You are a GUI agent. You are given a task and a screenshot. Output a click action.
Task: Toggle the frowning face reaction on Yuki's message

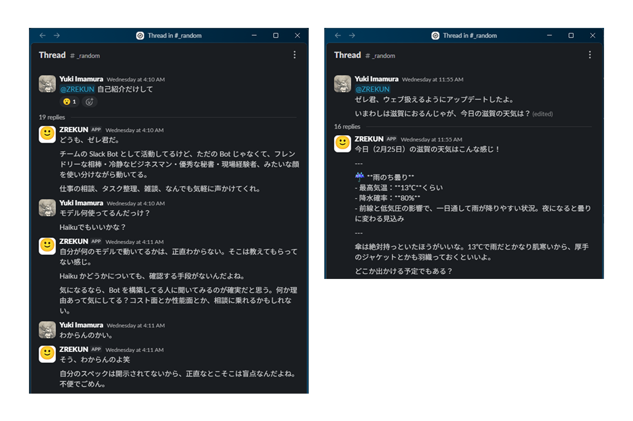pos(69,102)
